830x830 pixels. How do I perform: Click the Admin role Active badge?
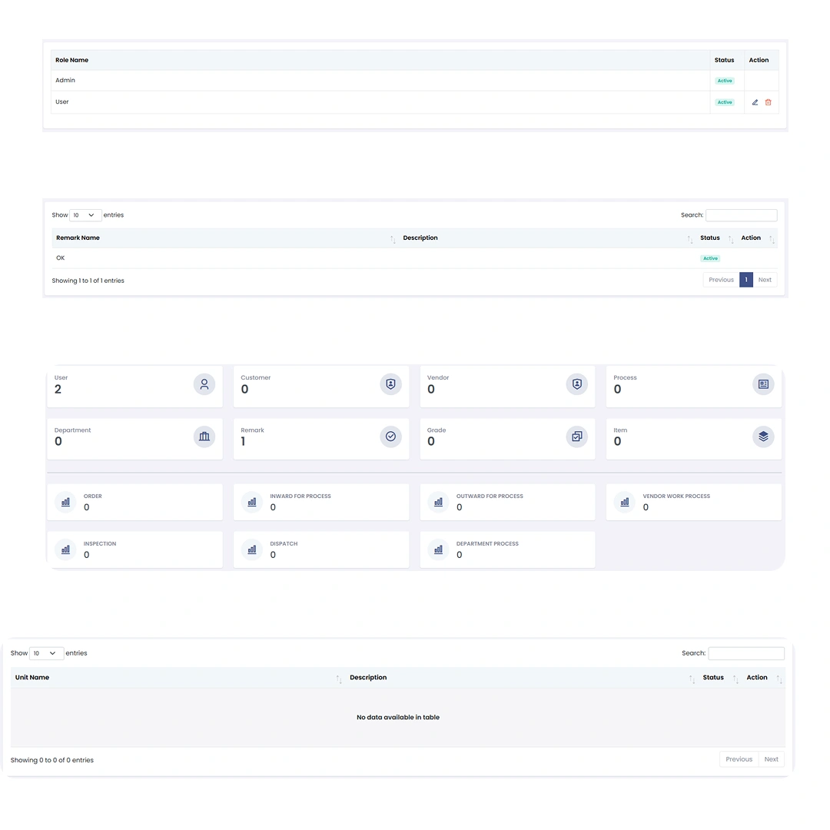[725, 81]
